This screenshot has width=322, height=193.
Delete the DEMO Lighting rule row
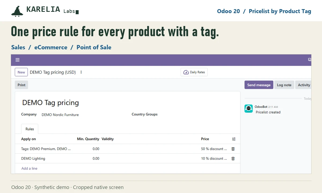pyautogui.click(x=233, y=158)
